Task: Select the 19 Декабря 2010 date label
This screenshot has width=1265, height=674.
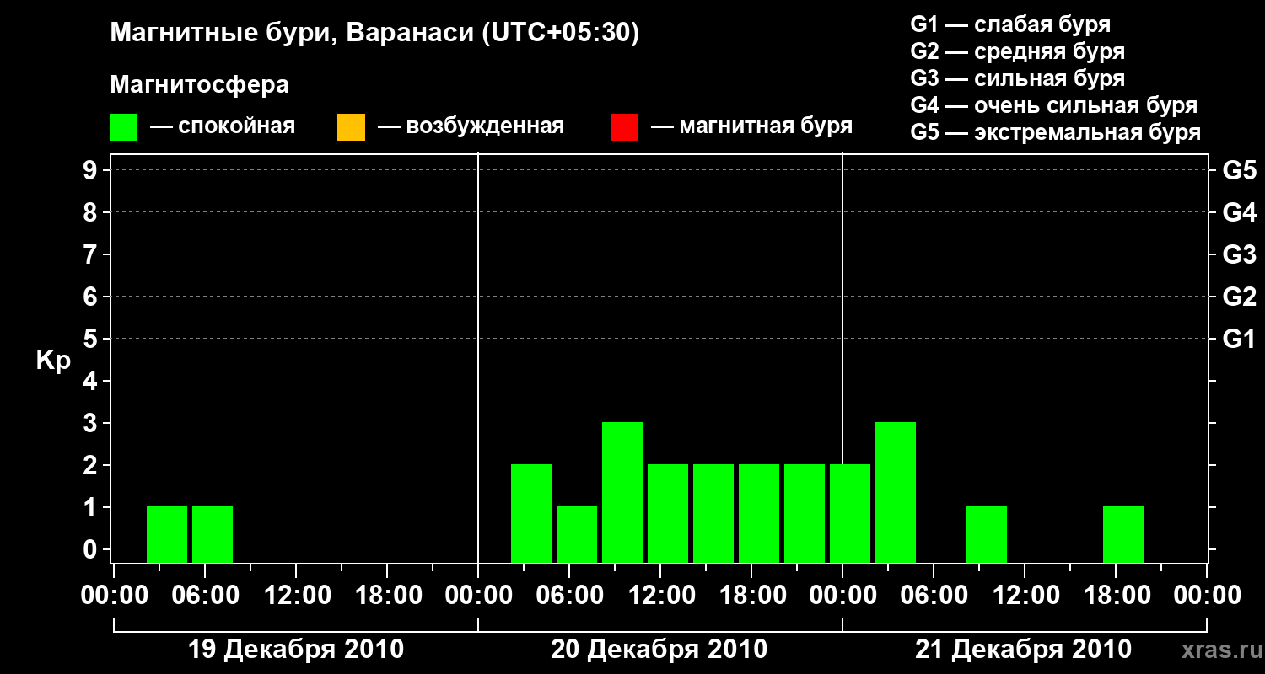Action: coord(295,650)
